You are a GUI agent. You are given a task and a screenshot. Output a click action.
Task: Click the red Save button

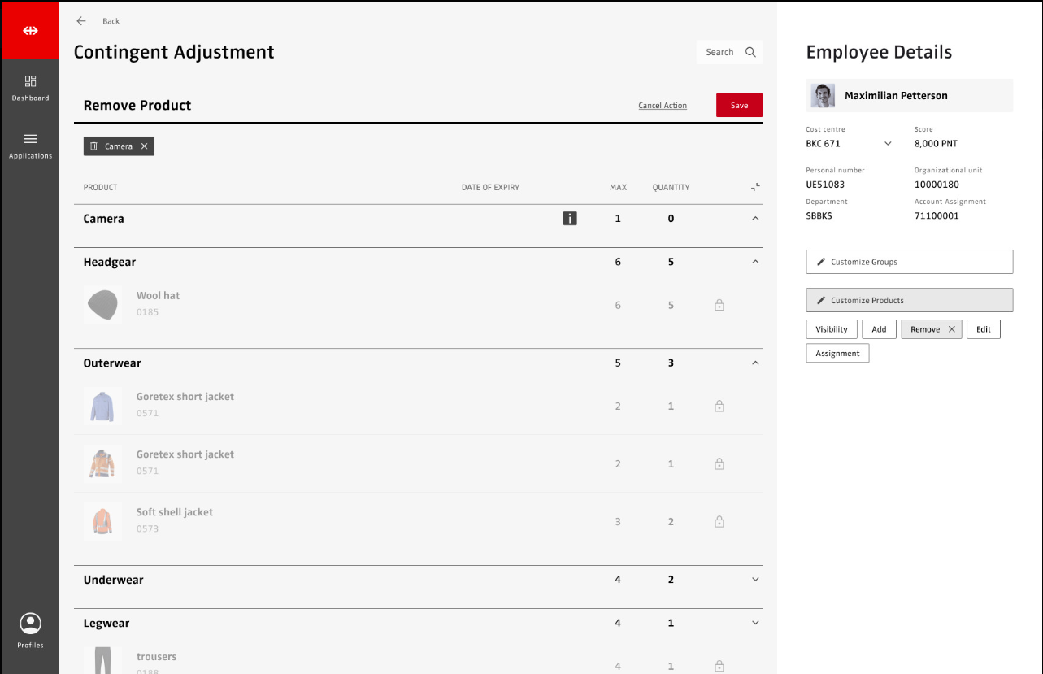739,106
